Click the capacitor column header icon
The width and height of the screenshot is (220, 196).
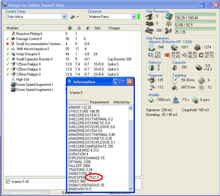pos(88,28)
